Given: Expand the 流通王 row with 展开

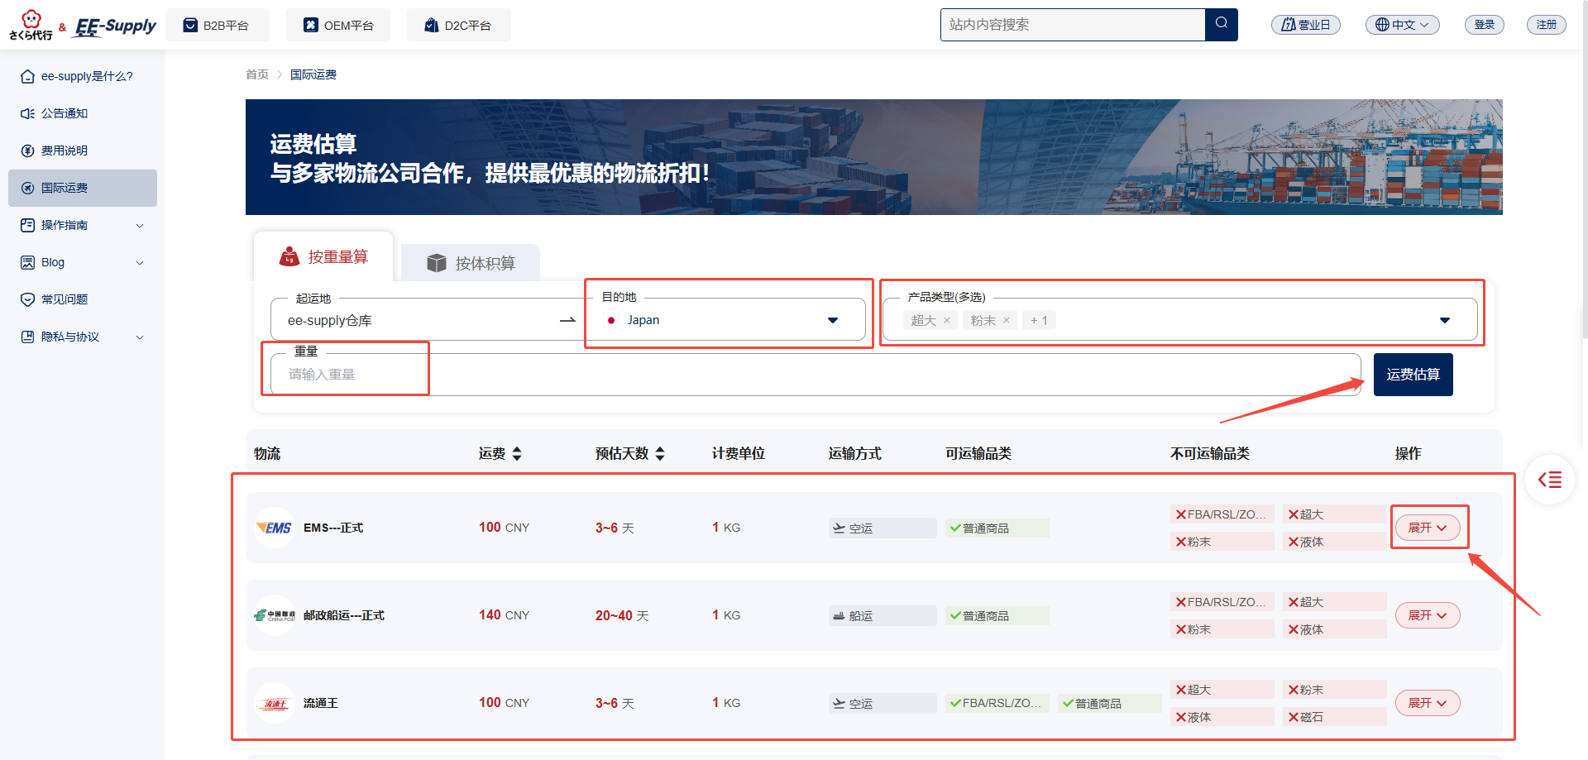Looking at the screenshot, I should (1428, 703).
